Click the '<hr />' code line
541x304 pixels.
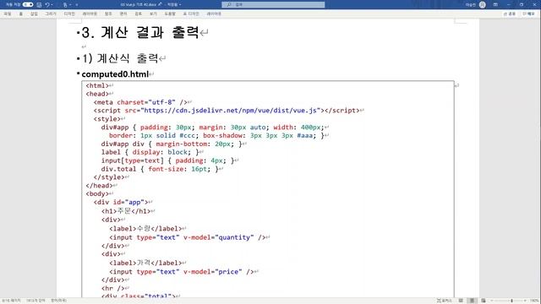point(112,288)
